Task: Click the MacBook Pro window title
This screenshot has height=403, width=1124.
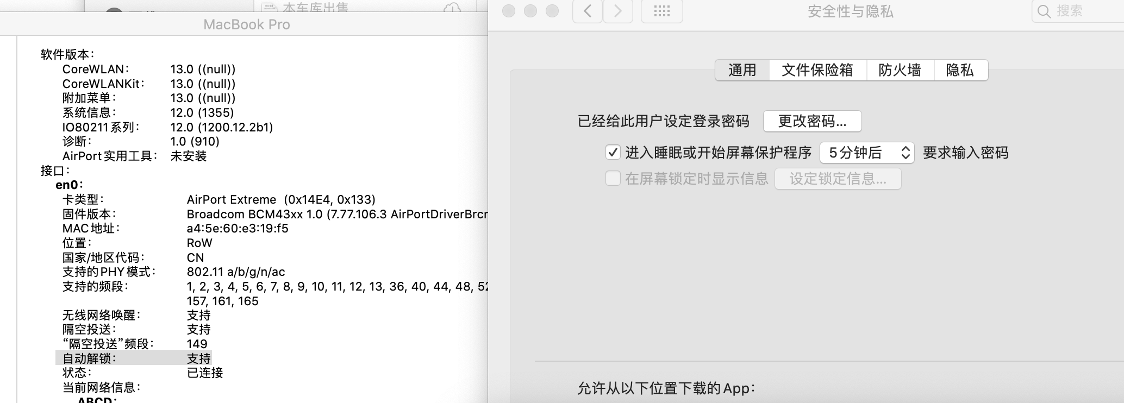Action: click(247, 24)
